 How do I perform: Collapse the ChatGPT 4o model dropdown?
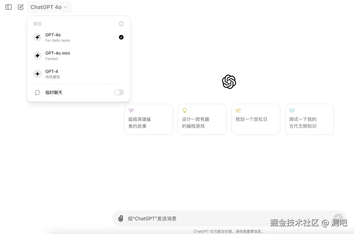[x=49, y=7]
